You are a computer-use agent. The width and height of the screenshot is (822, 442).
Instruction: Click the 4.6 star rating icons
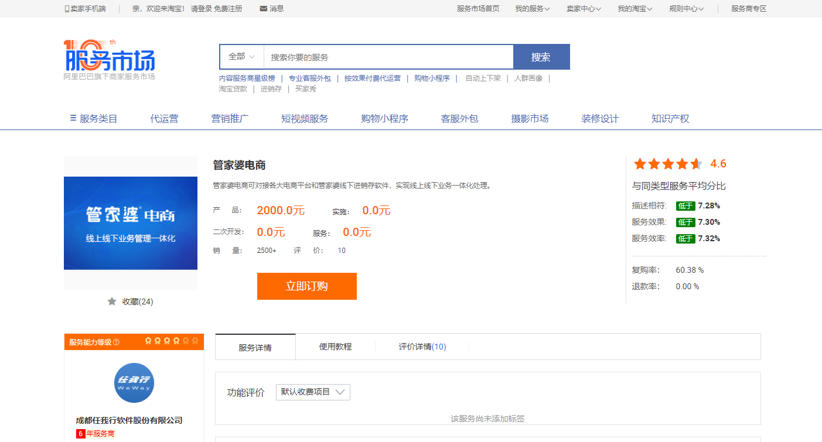point(668,164)
